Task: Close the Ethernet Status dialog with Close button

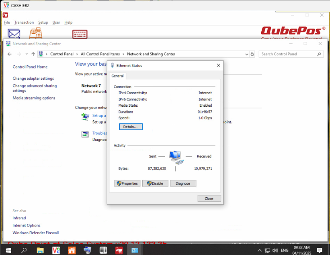Action: [209, 198]
